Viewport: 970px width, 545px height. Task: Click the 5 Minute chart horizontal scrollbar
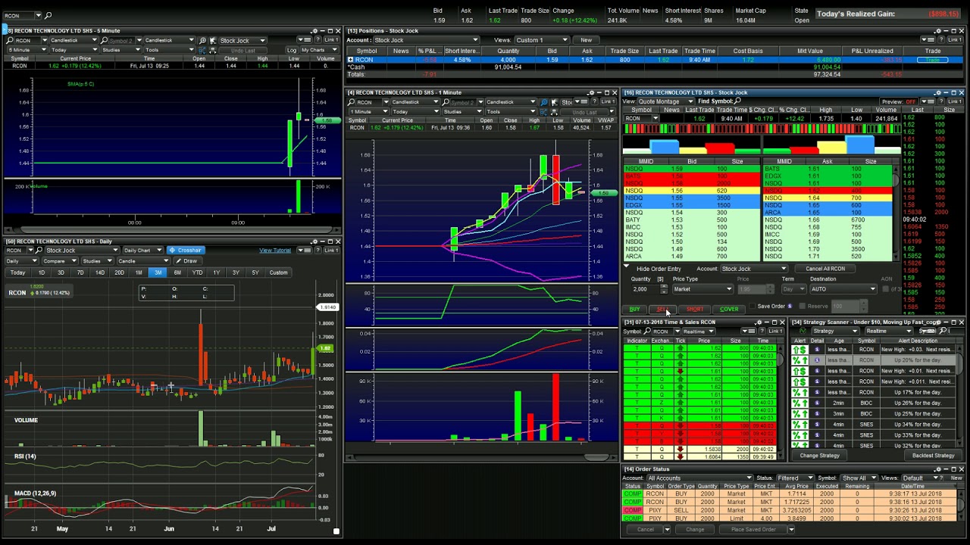pos(173,230)
